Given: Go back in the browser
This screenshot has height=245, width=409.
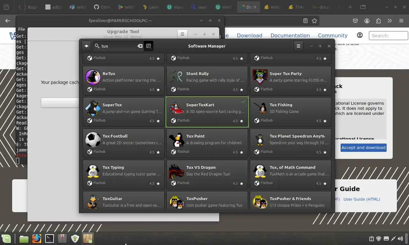Looking at the screenshot, I should (8, 21).
